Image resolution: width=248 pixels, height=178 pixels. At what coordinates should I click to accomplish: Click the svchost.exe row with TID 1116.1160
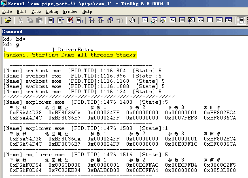point(84,81)
